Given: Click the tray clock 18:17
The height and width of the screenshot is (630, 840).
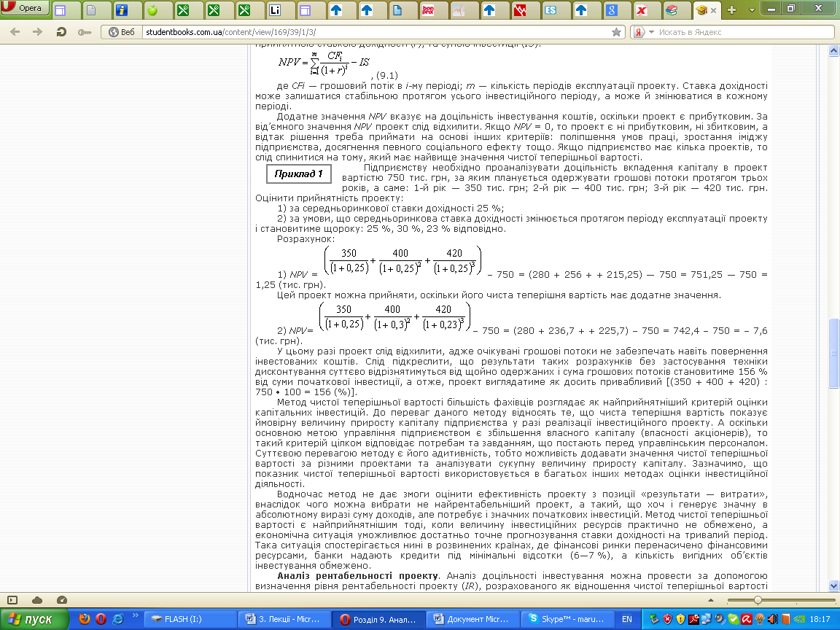Looking at the screenshot, I should click(820, 619).
